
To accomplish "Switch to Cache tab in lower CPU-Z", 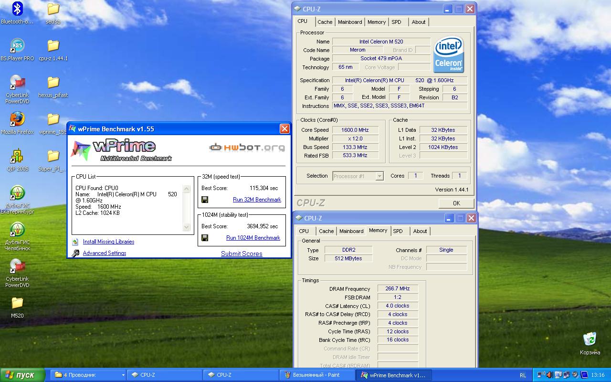I will 327,231.
